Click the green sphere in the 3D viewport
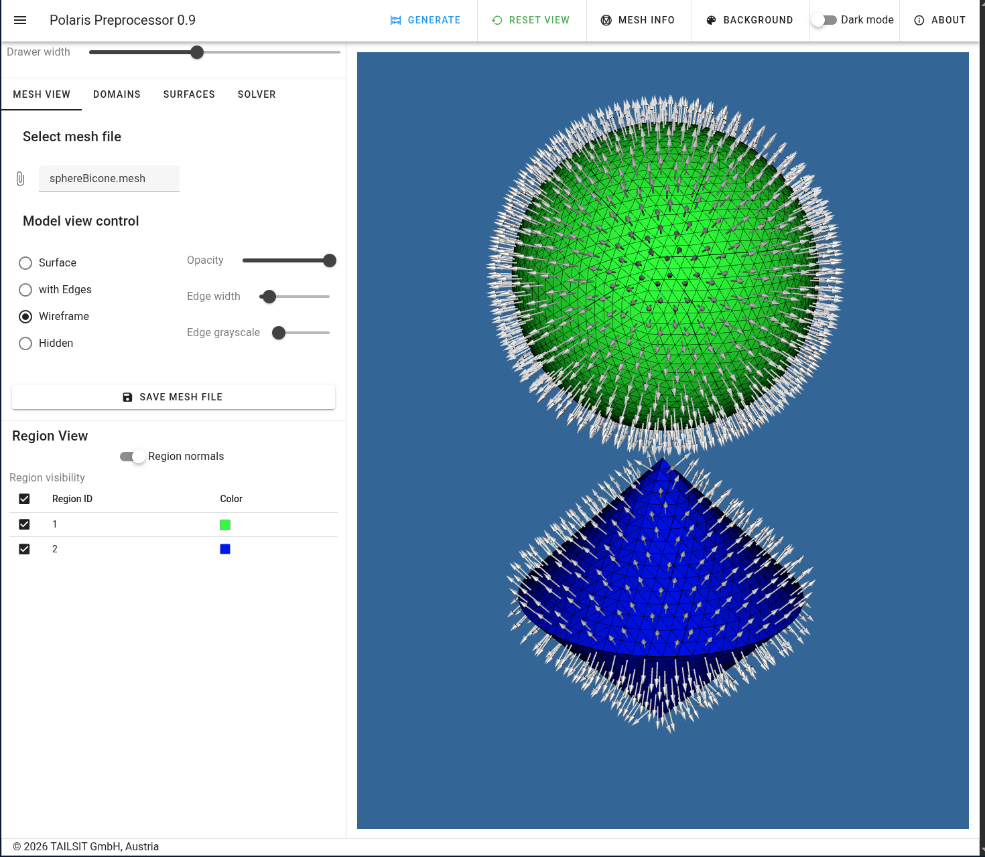This screenshot has height=857, width=985. (665, 275)
